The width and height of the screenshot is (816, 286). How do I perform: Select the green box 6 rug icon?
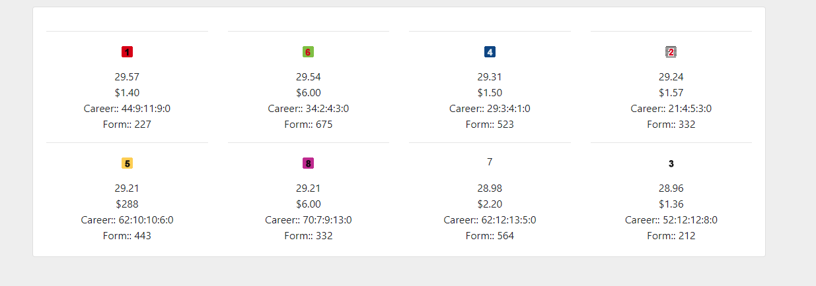[x=308, y=51]
